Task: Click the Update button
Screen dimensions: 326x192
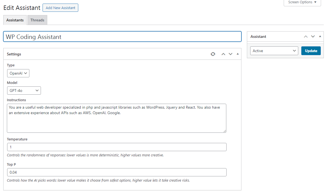Action: tap(311, 51)
